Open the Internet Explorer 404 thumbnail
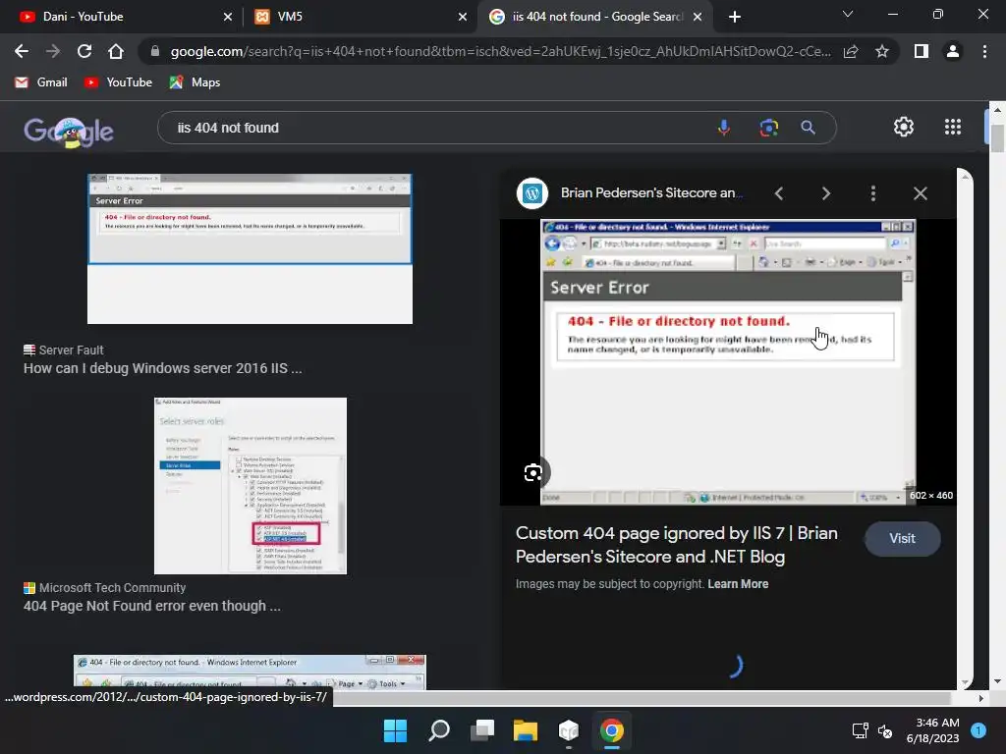This screenshot has width=1006, height=754. [250, 672]
